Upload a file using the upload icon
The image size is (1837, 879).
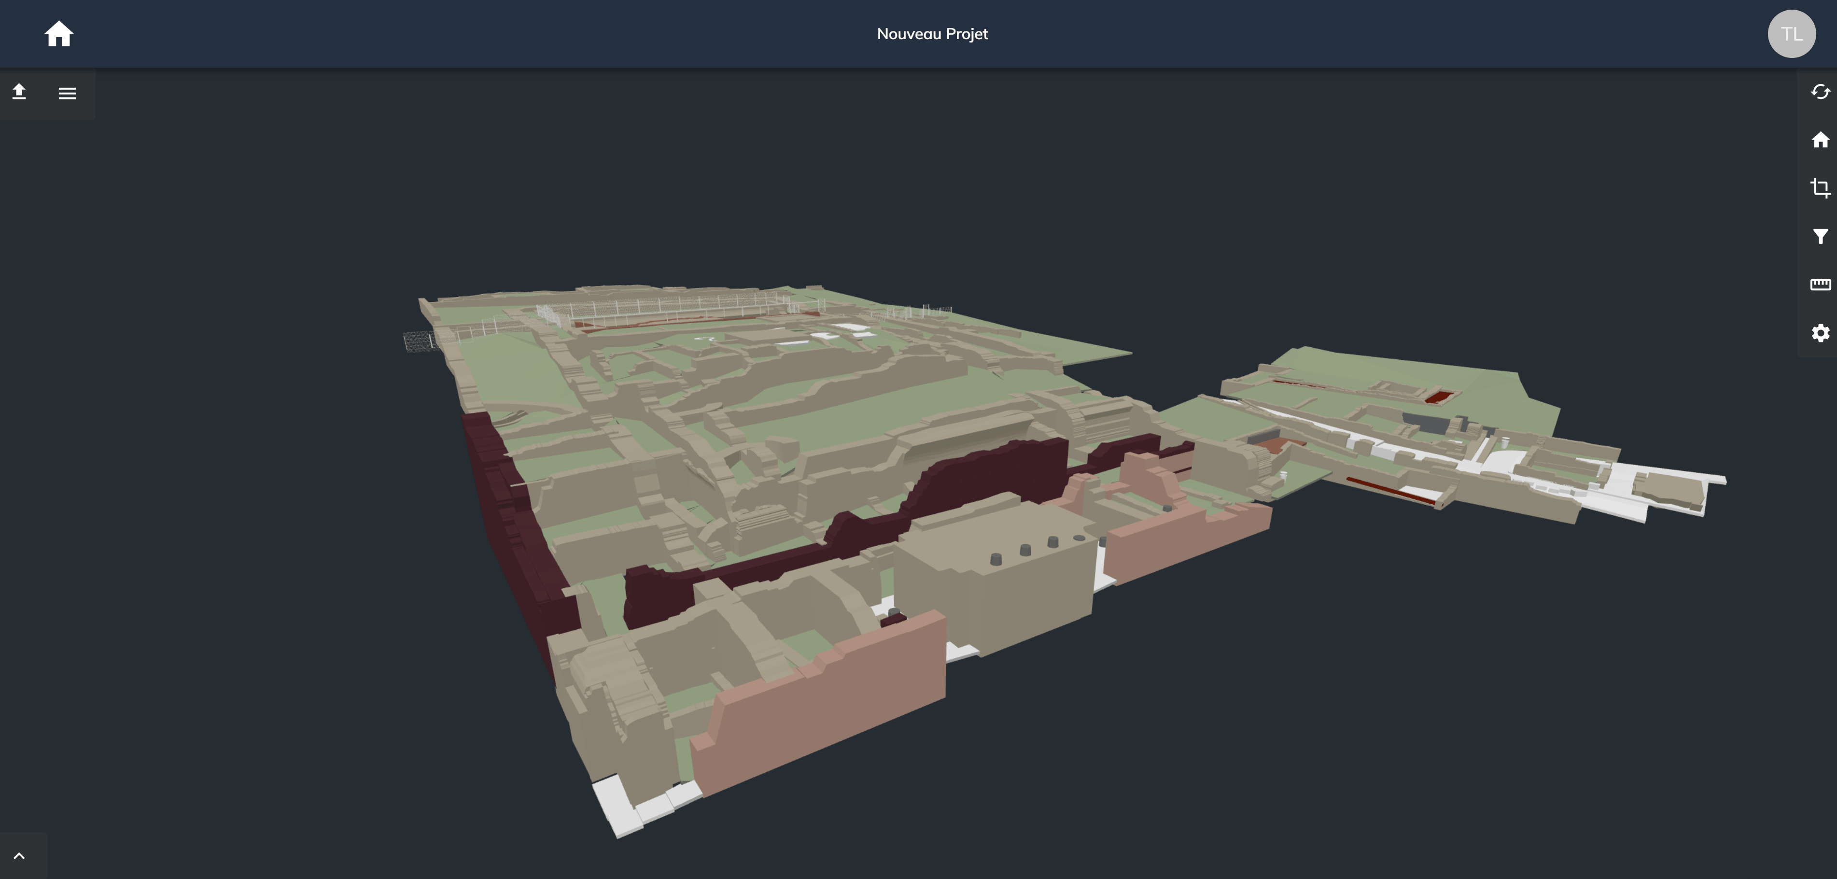click(x=19, y=92)
